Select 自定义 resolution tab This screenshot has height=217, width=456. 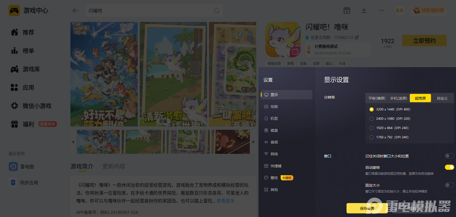(x=442, y=98)
